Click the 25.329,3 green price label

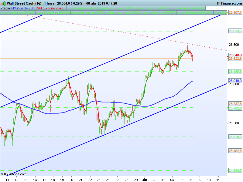click(235, 137)
